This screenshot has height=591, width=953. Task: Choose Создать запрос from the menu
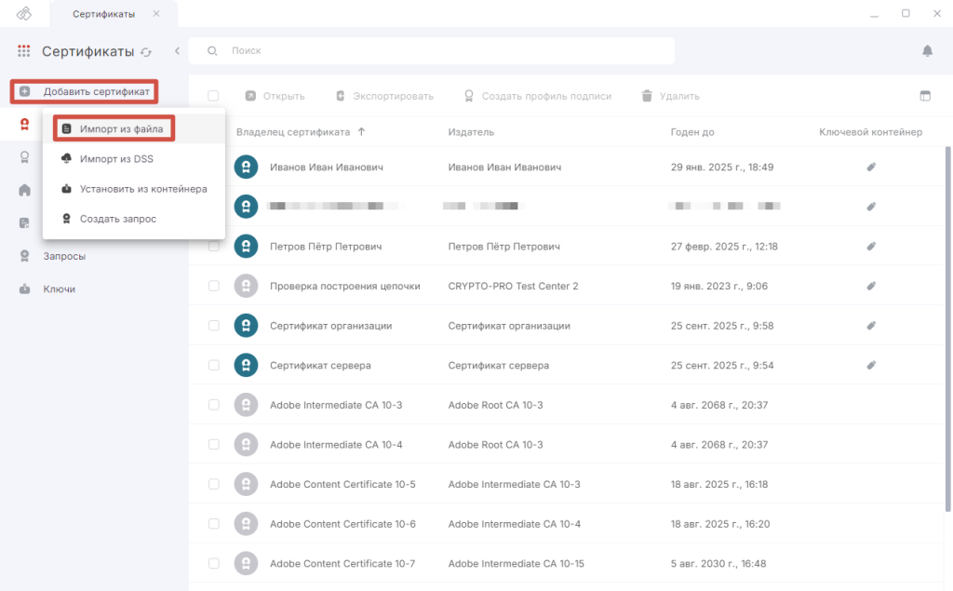[134, 219]
